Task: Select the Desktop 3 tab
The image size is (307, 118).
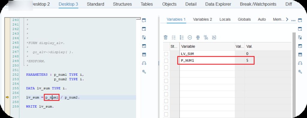Action: 68,4
